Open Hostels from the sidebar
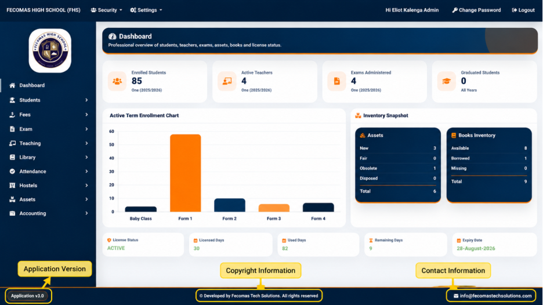Screen dimensions: 543x305 [x=48, y=185]
